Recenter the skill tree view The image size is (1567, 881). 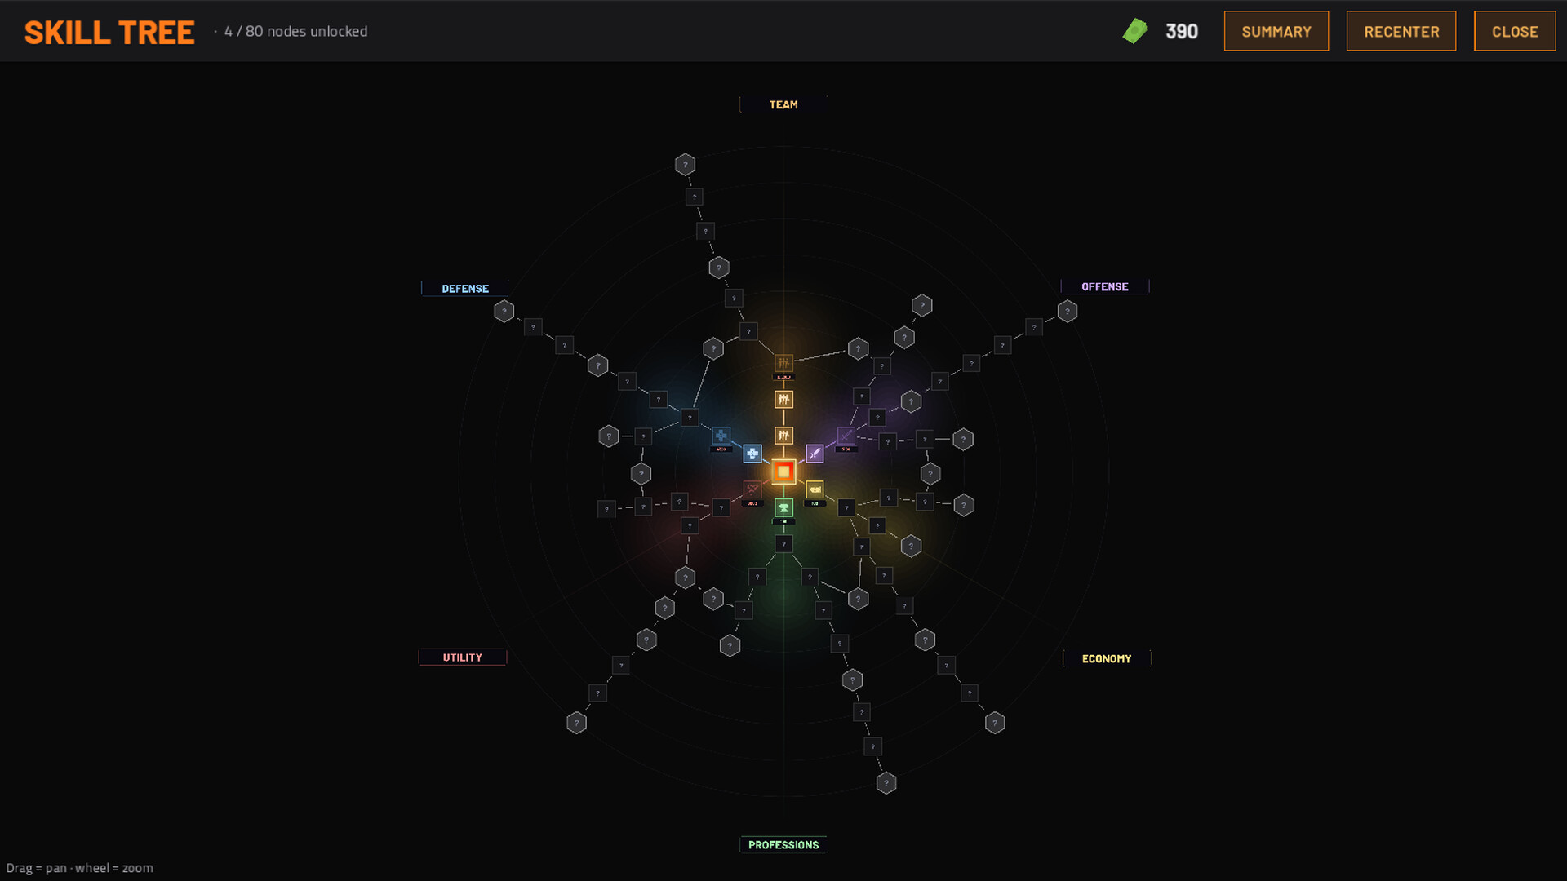coord(1401,31)
